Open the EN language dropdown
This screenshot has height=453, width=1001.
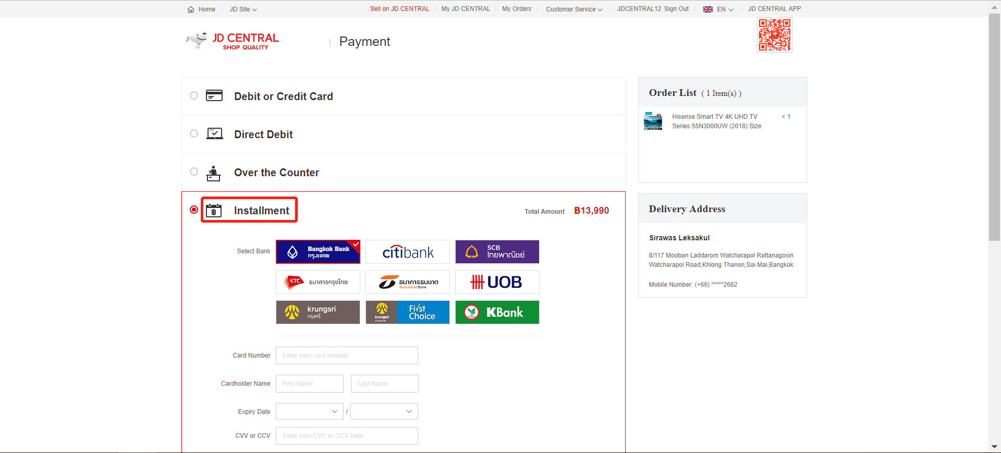click(725, 9)
